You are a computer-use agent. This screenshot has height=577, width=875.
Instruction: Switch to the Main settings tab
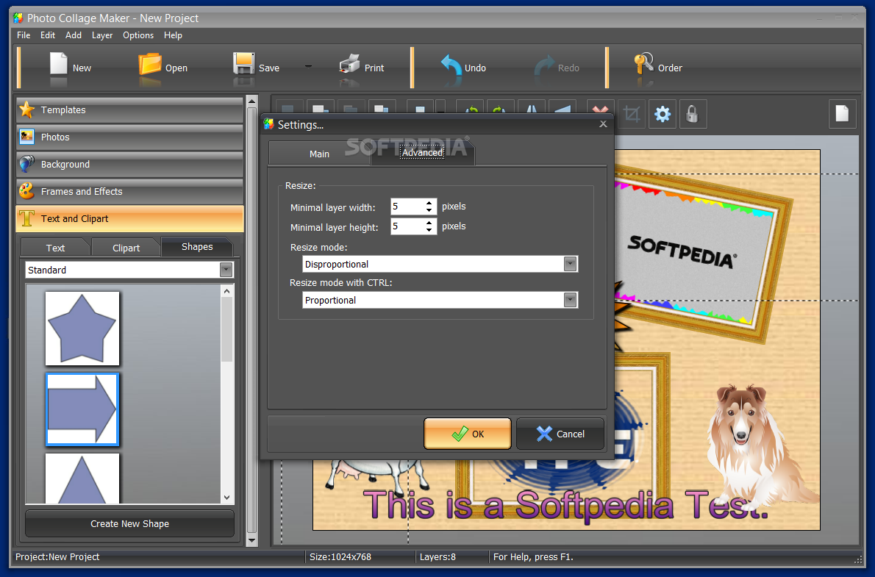tap(319, 154)
